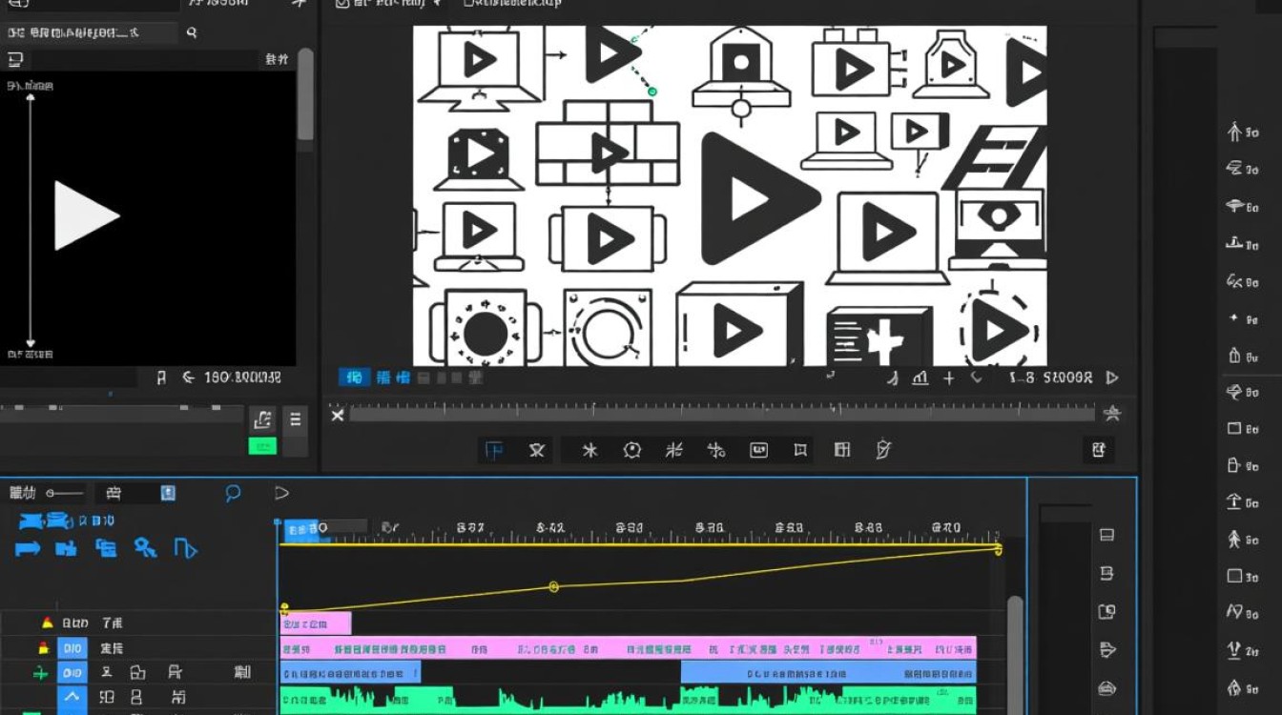Click the circular face icon in transport bar

tap(631, 450)
